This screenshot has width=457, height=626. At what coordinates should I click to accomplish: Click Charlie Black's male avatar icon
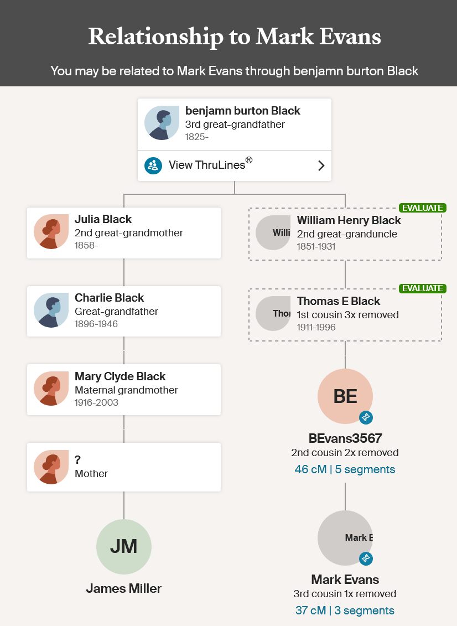(x=51, y=310)
